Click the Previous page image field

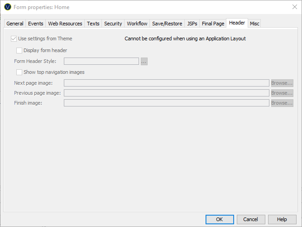click(x=167, y=93)
